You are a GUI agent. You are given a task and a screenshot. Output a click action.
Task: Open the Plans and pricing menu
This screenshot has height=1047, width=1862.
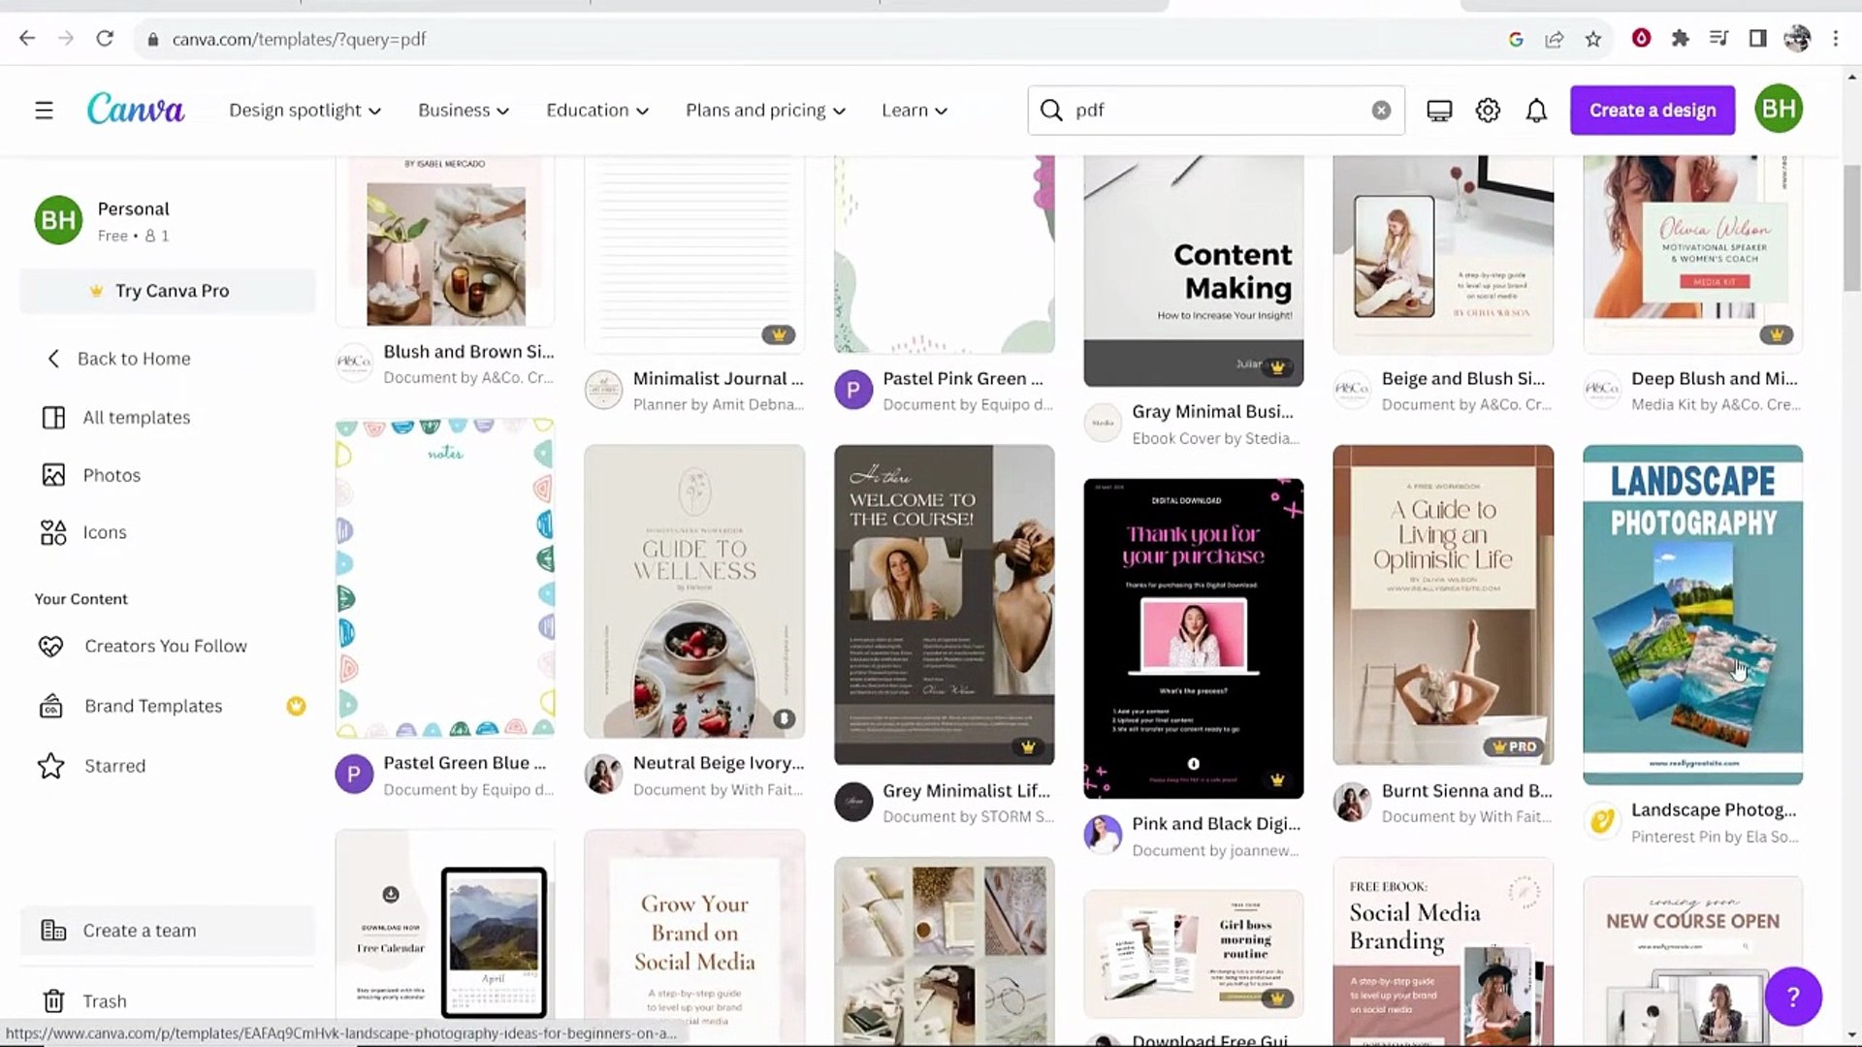[x=765, y=110]
